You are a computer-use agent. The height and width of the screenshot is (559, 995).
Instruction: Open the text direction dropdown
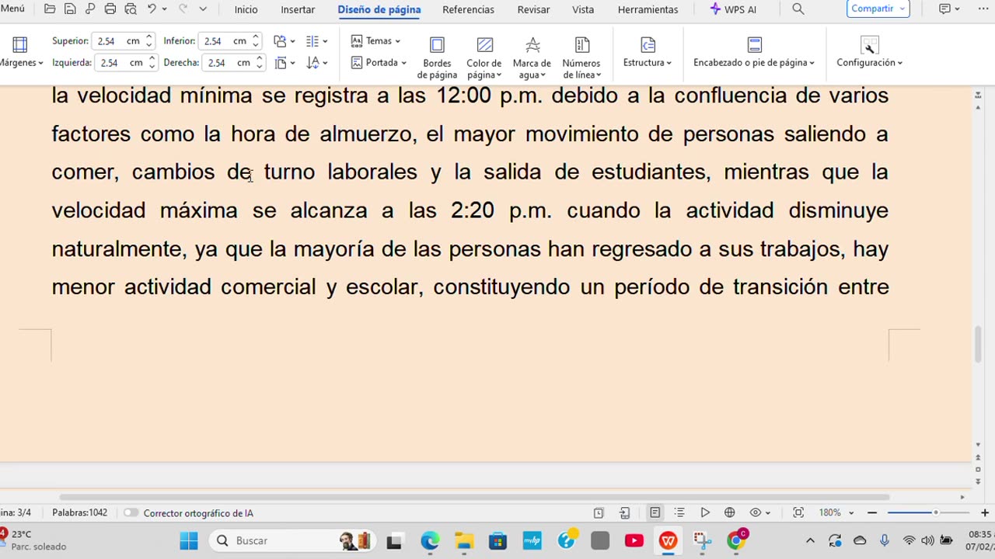[x=317, y=63]
